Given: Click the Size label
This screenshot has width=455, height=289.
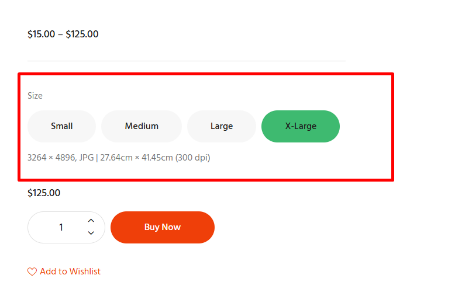Looking at the screenshot, I should tap(35, 96).
